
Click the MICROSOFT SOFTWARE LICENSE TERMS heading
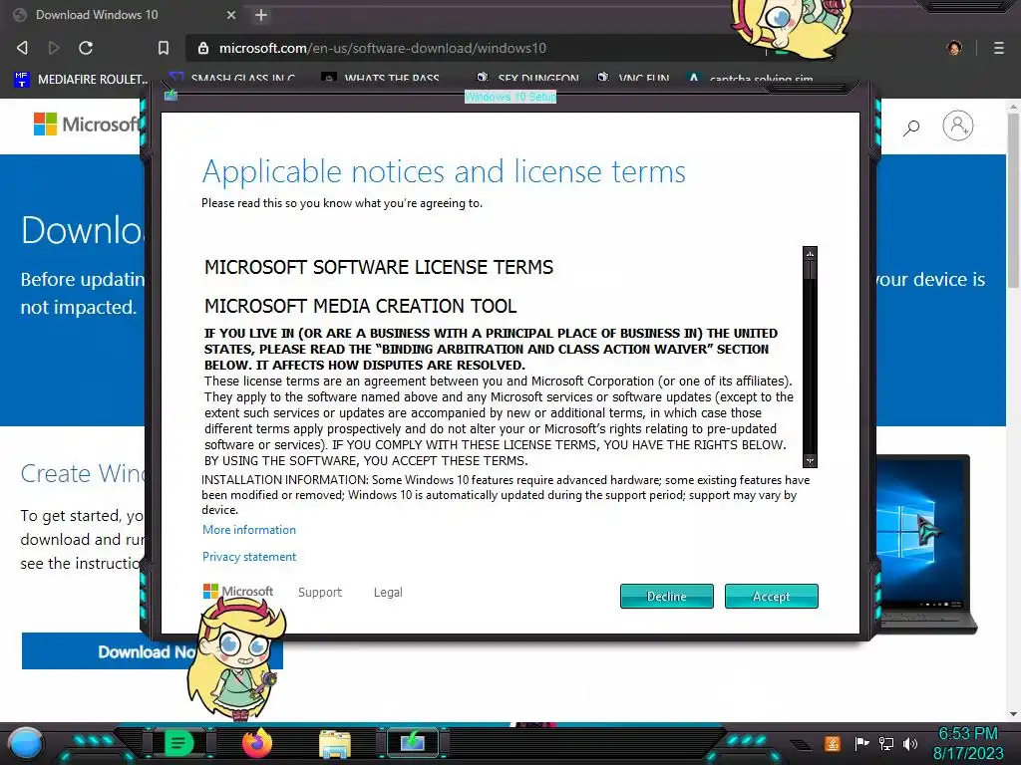[379, 267]
